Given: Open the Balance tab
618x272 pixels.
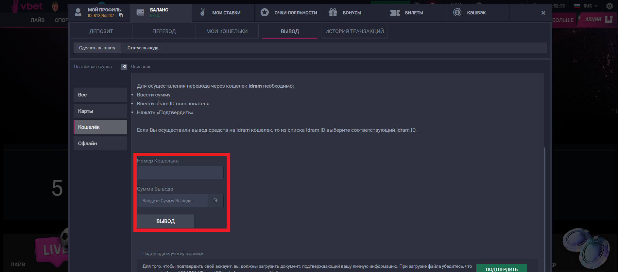Looking at the screenshot, I should pos(161,13).
